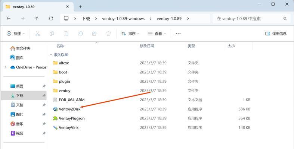Click the Paste clipboard icon

click(66, 34)
